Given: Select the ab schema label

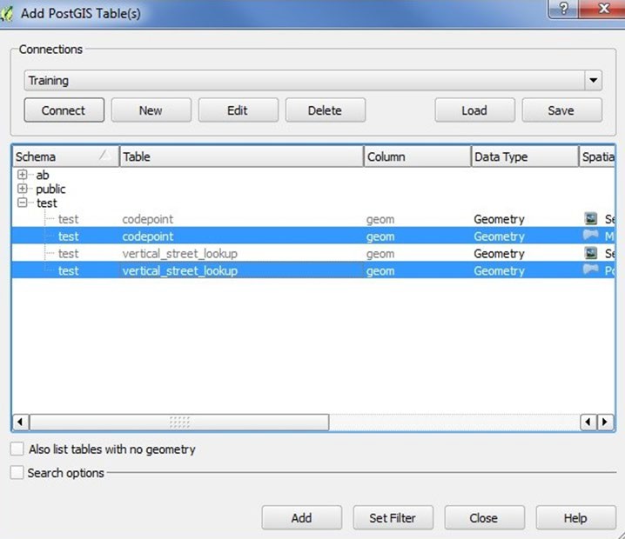Looking at the screenshot, I should (x=43, y=175).
